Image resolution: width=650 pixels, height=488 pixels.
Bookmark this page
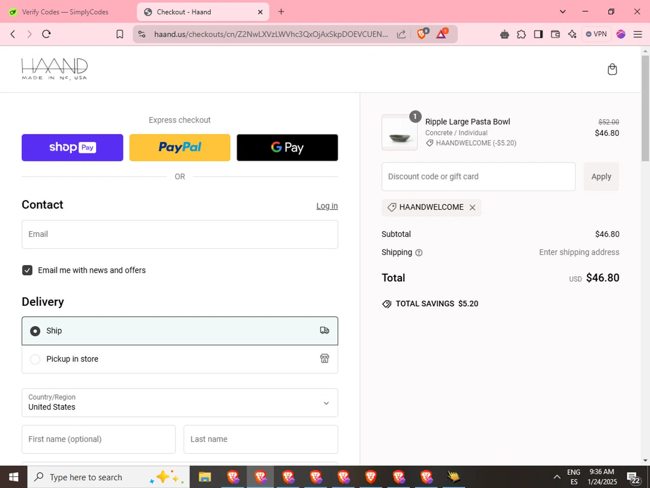point(120,34)
